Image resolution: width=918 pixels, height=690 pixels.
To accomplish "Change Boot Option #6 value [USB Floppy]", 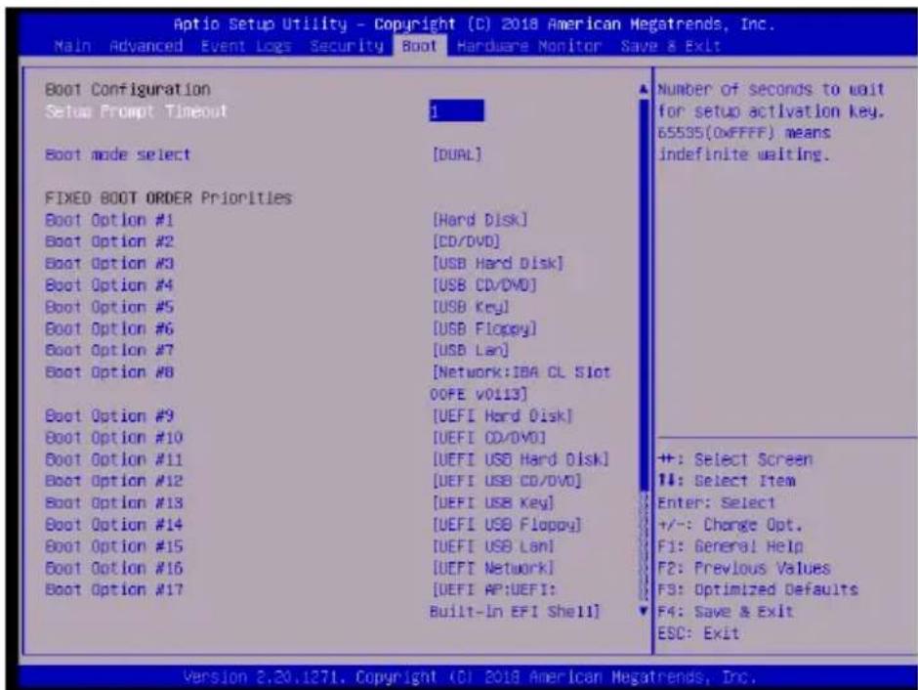I will point(484,328).
